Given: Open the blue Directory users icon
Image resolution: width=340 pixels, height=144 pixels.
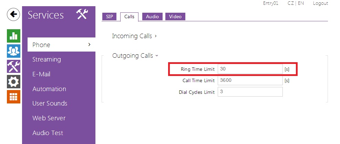Looking at the screenshot, I should tap(13, 51).
